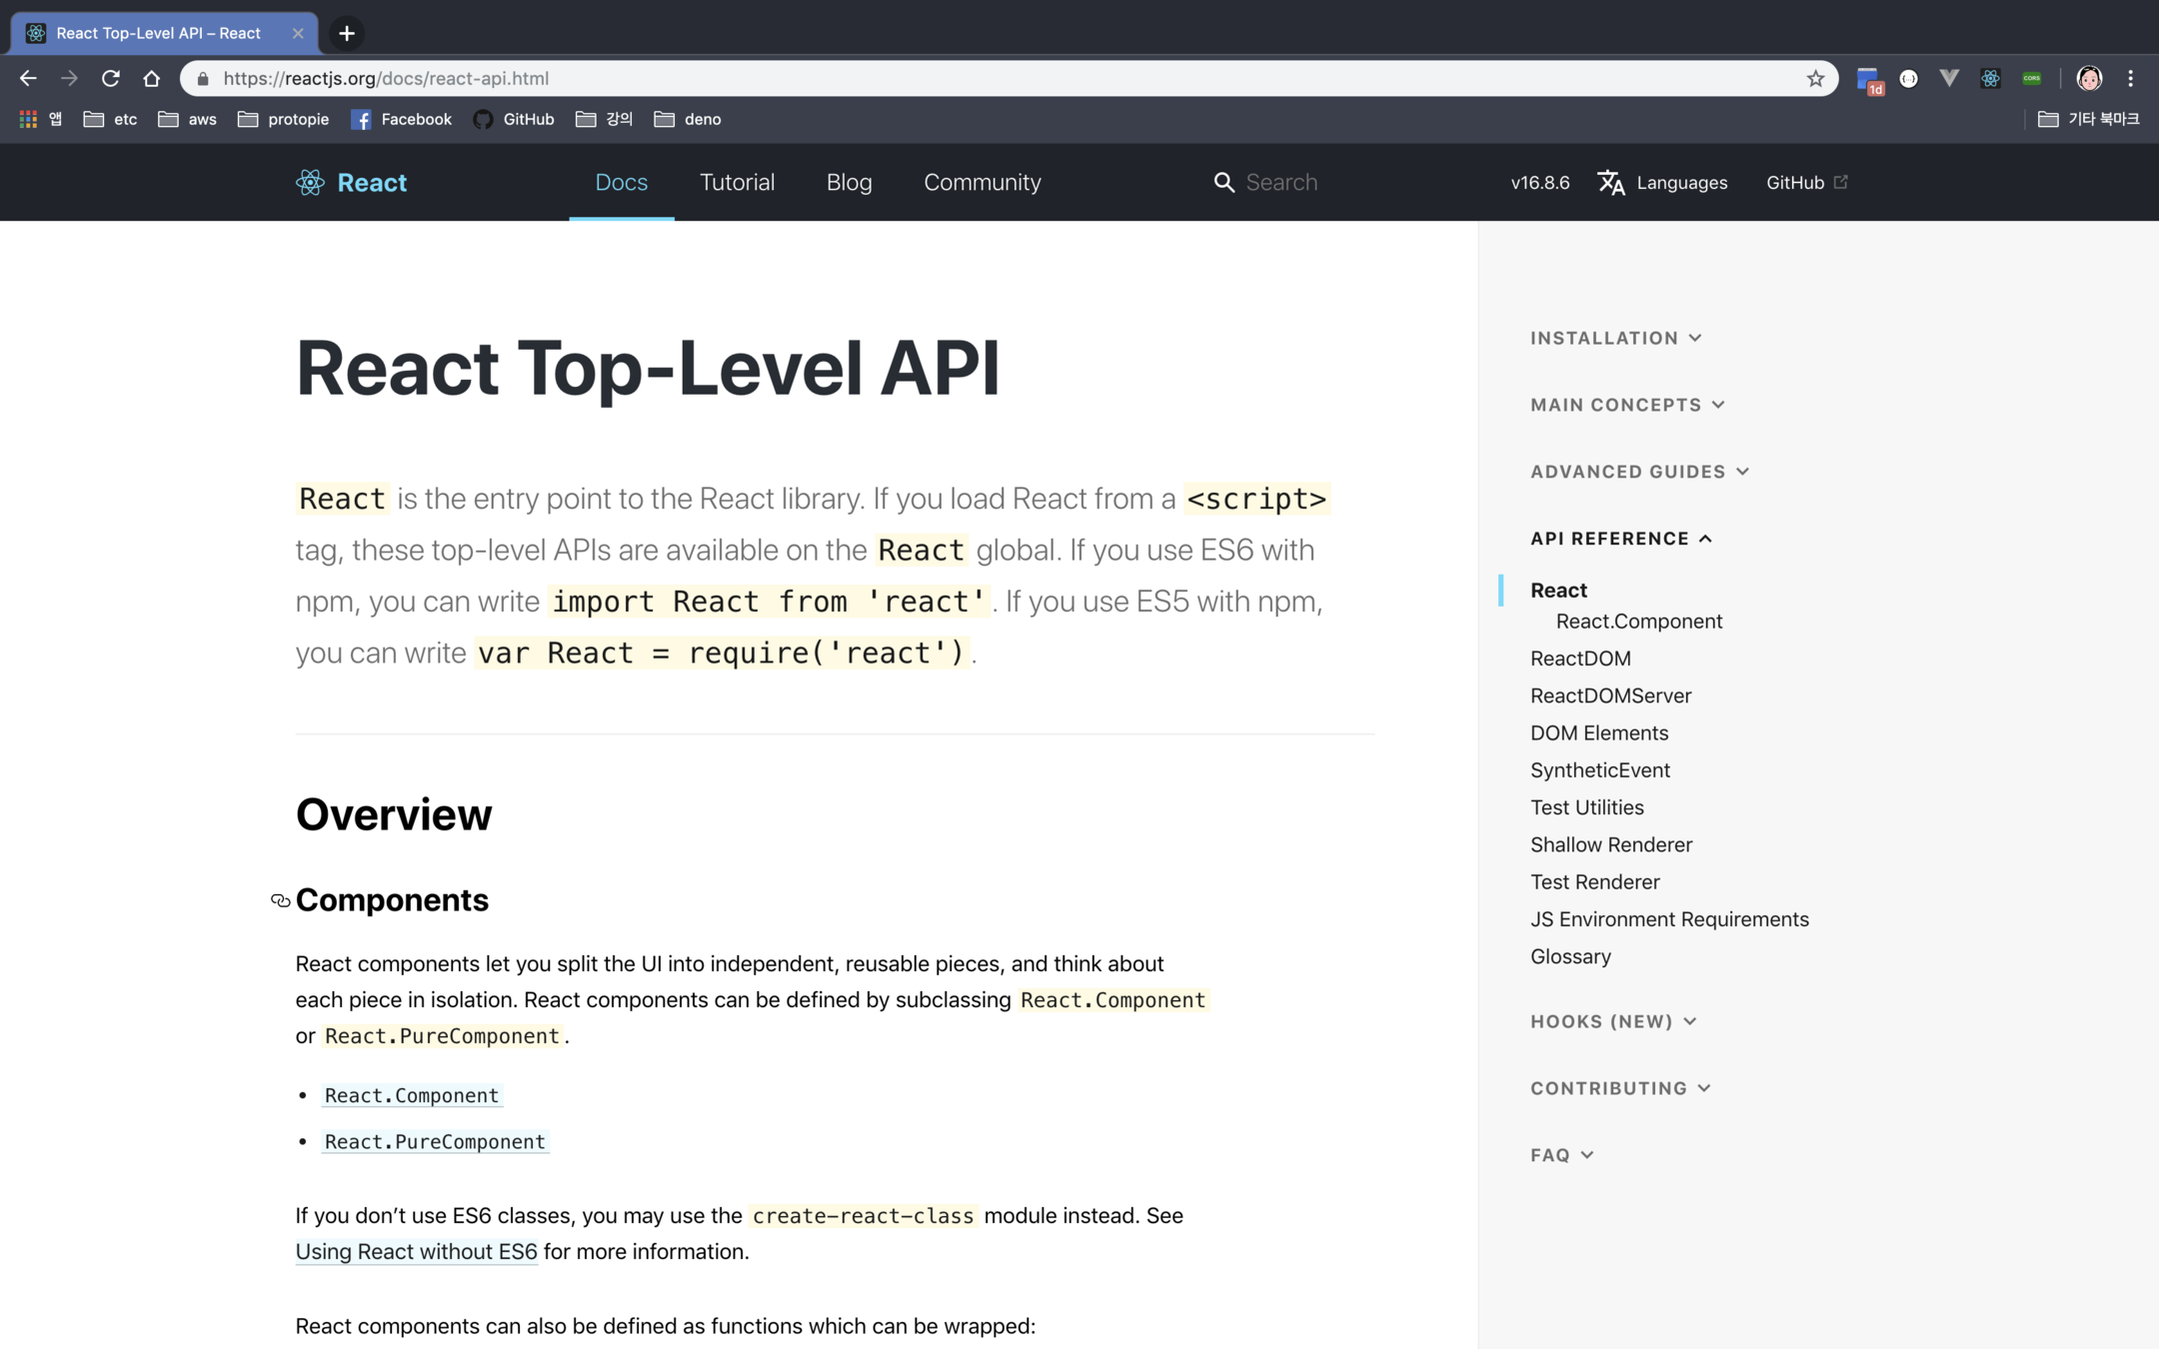Expand the Main Concepts section
The image size is (2159, 1349).
pyautogui.click(x=1627, y=405)
